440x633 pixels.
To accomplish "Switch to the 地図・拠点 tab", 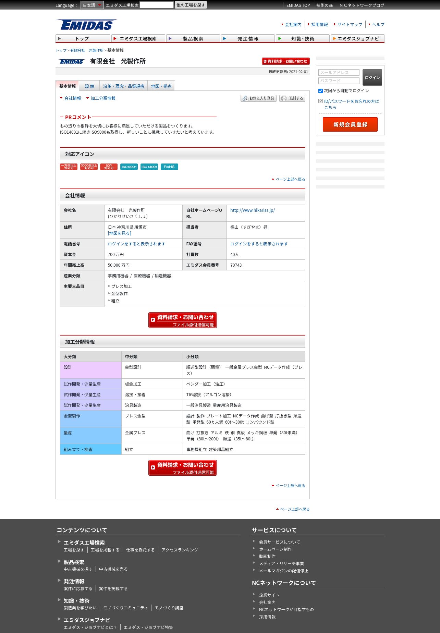I will pyautogui.click(x=161, y=86).
